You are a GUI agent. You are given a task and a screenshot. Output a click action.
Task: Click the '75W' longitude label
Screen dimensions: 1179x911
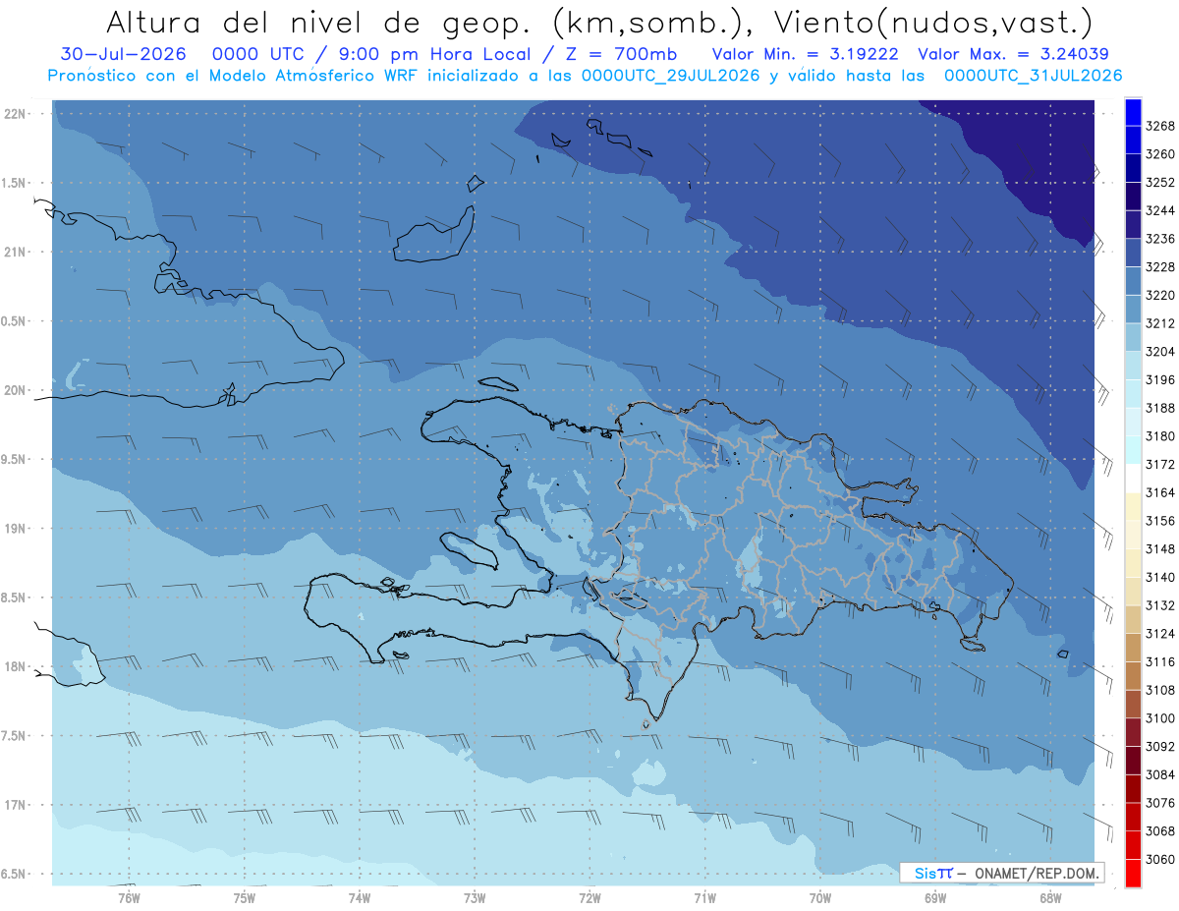click(x=244, y=897)
